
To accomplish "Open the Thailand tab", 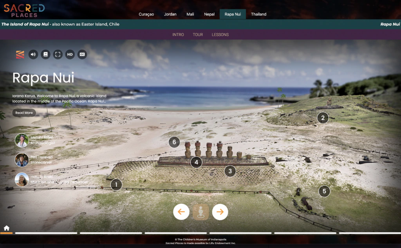I will tap(258, 14).
